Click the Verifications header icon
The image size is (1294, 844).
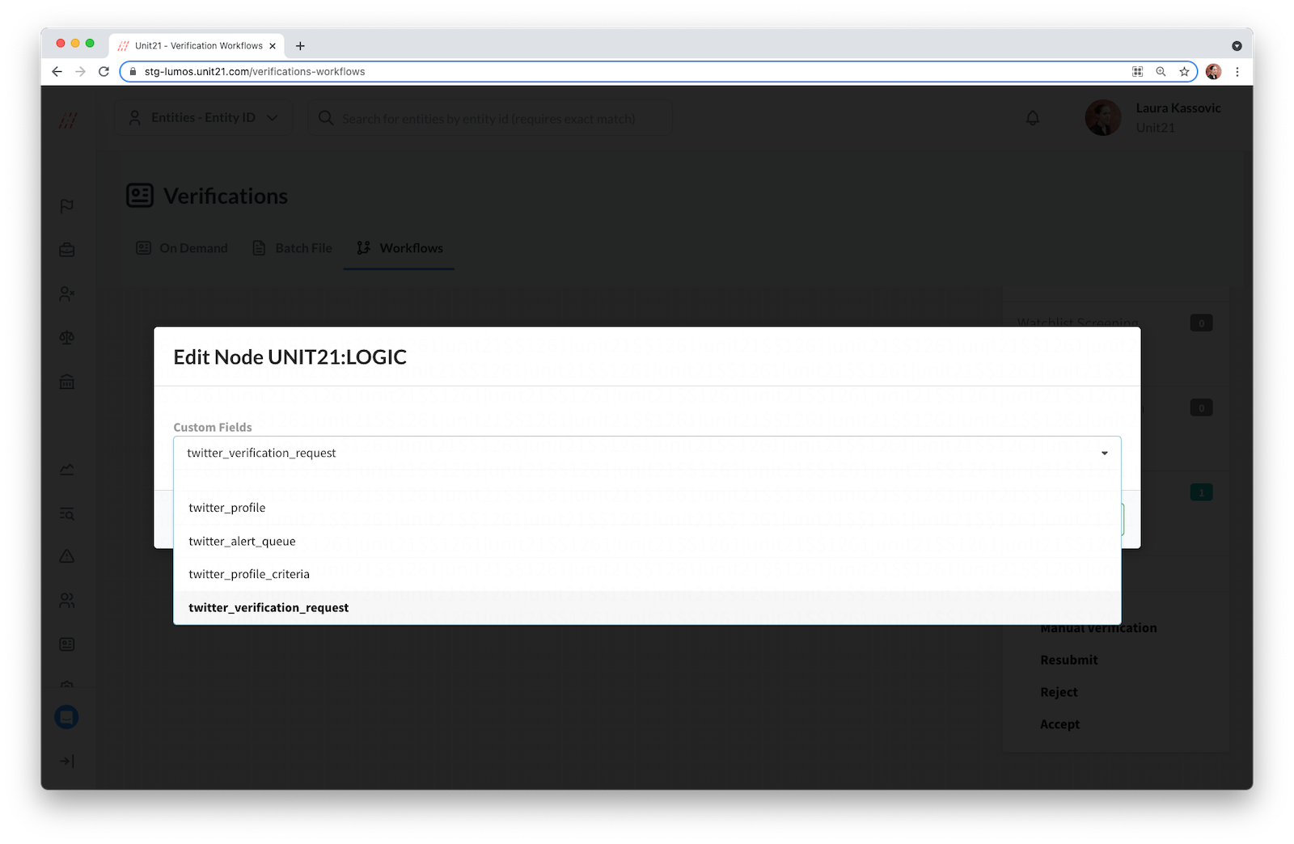click(x=140, y=196)
